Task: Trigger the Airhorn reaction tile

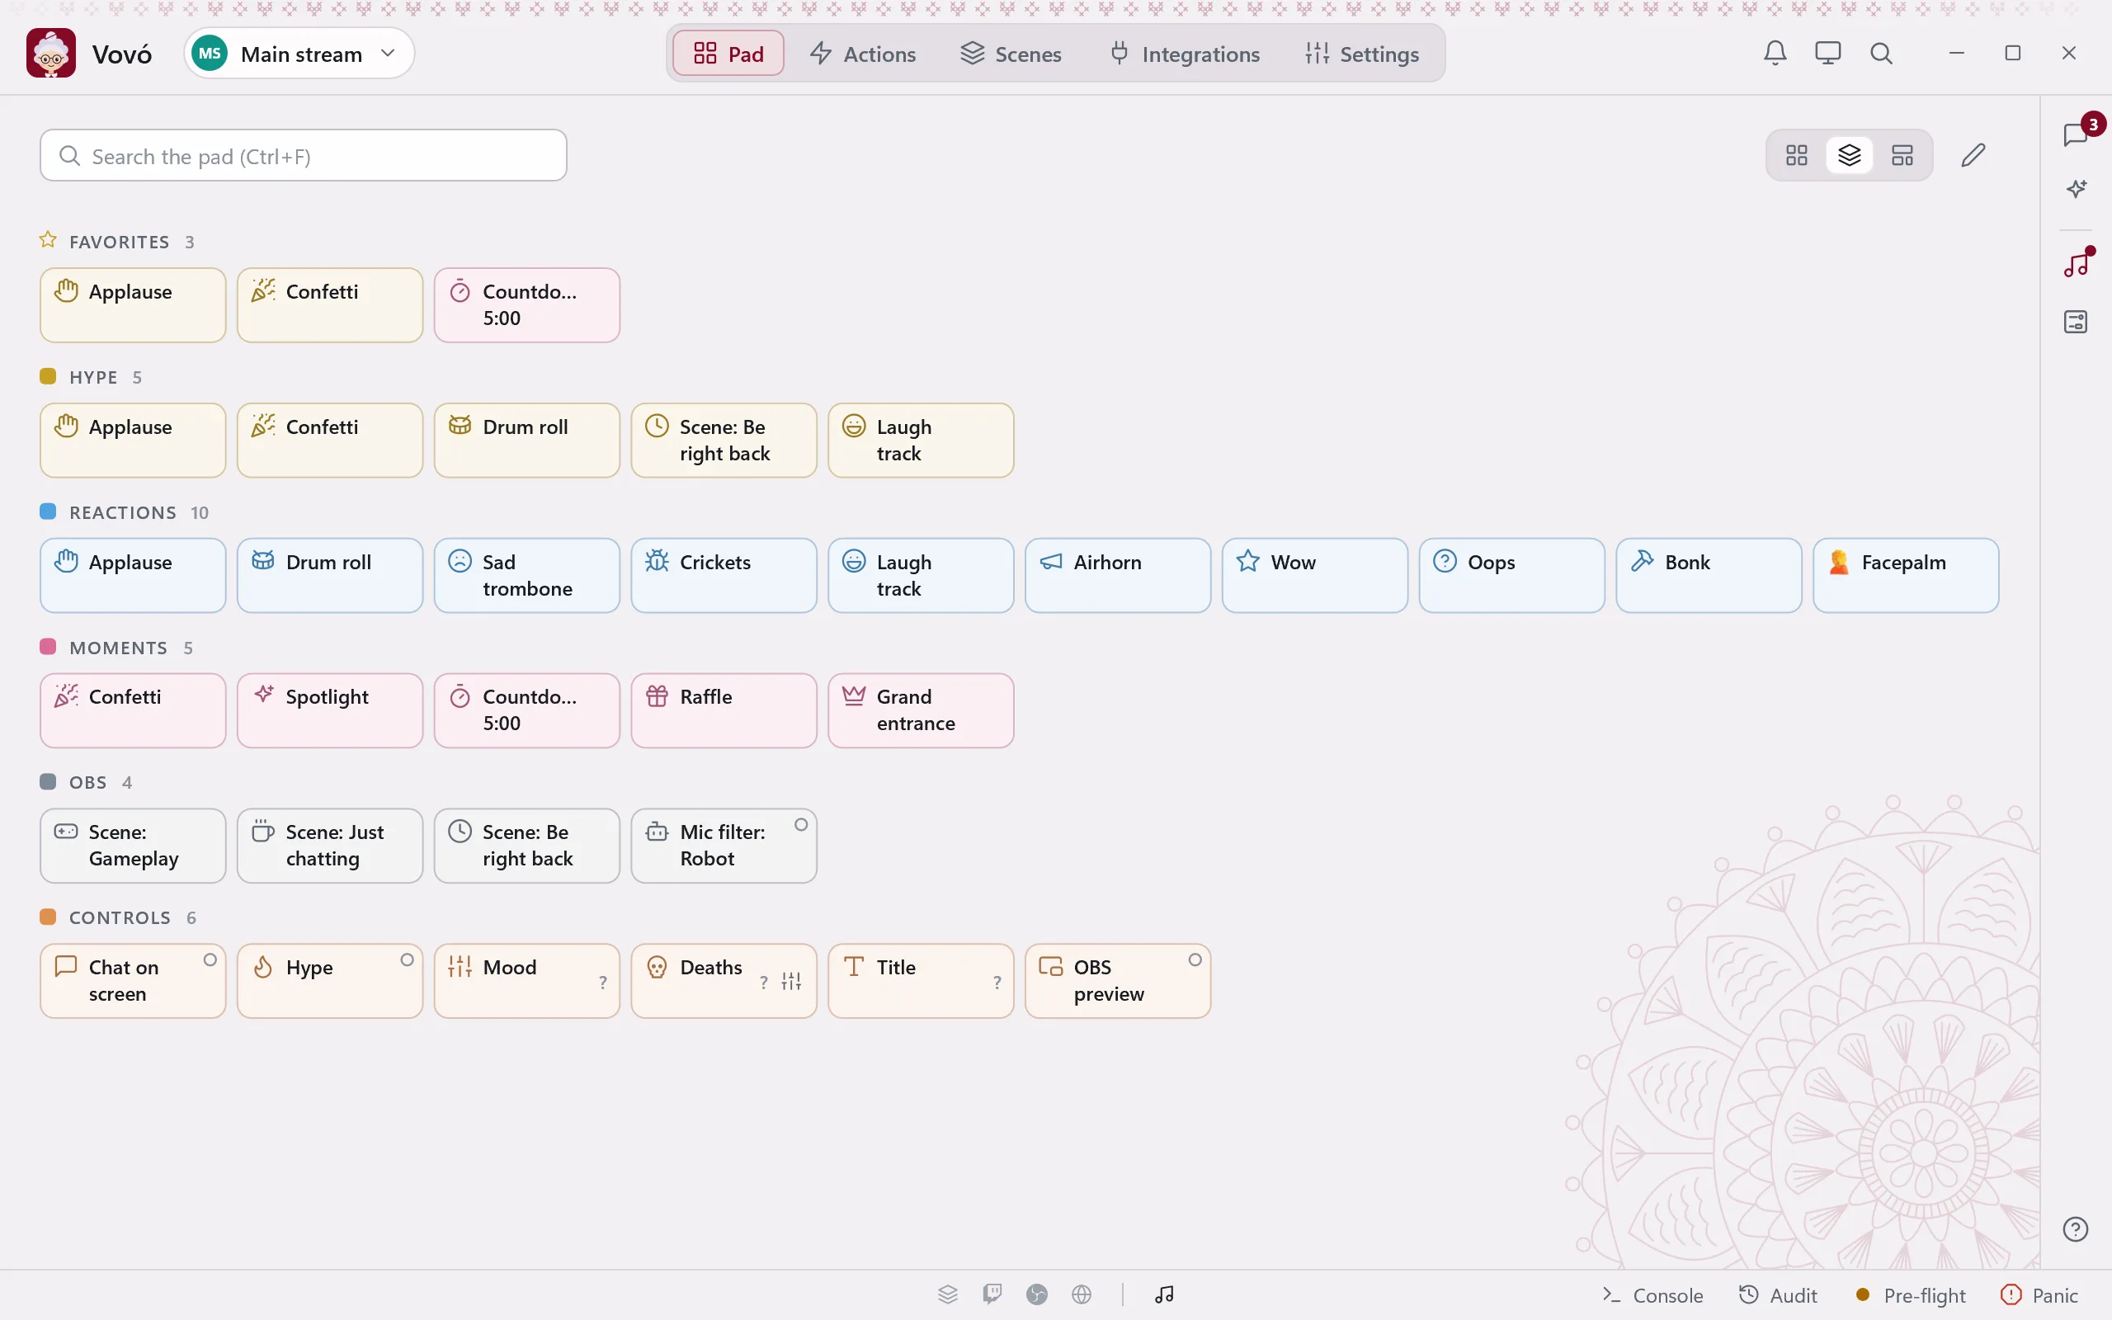Action: pyautogui.click(x=1117, y=575)
